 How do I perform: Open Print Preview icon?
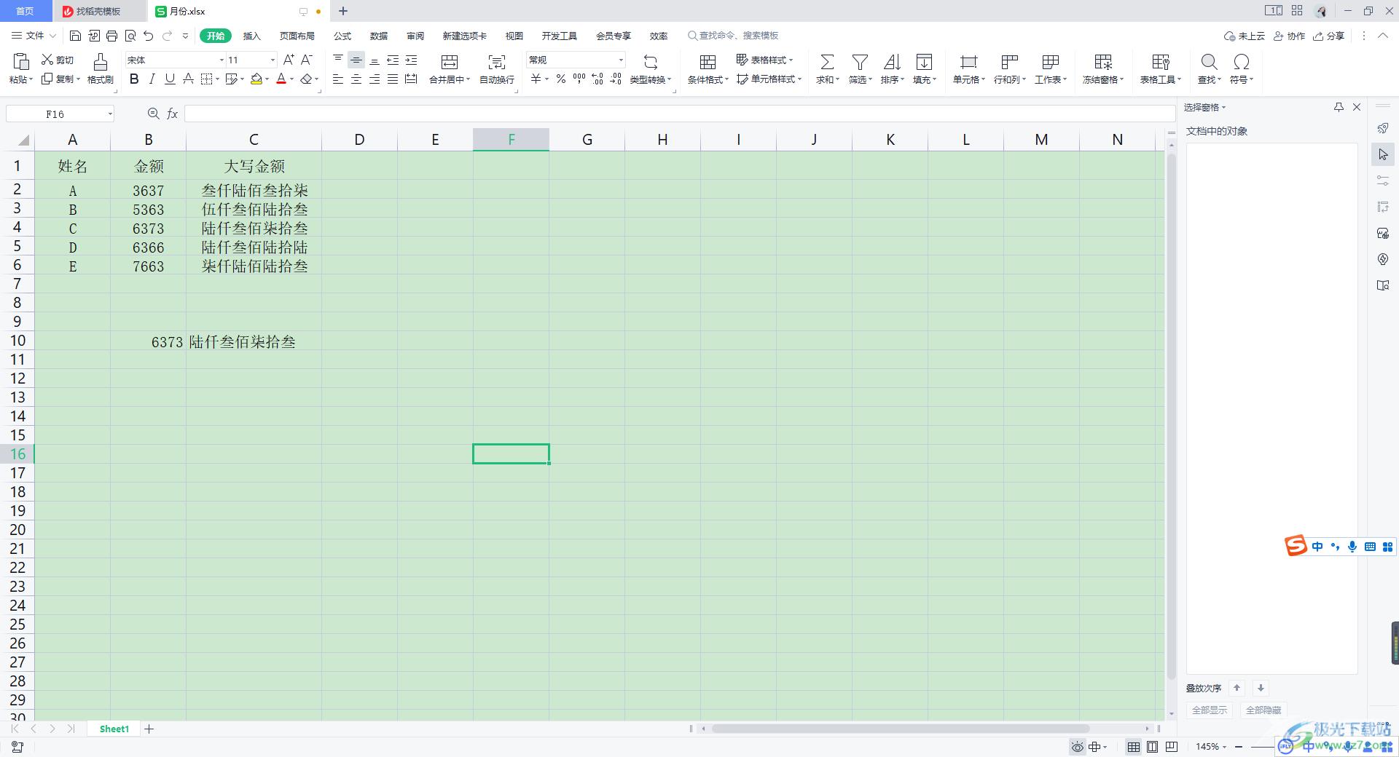[130, 36]
